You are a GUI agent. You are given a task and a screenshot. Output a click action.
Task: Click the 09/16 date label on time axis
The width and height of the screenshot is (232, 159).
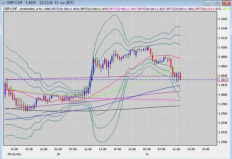click(x=14, y=154)
